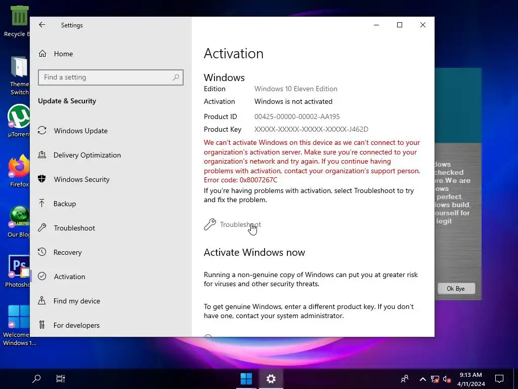This screenshot has width=518, height=389.
Task: Click the Product ID value 00425-00000-00002-AA195
Action: 297,116
